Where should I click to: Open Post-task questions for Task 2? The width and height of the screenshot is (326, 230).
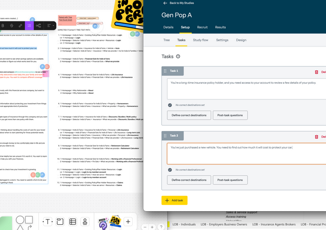pos(230,180)
